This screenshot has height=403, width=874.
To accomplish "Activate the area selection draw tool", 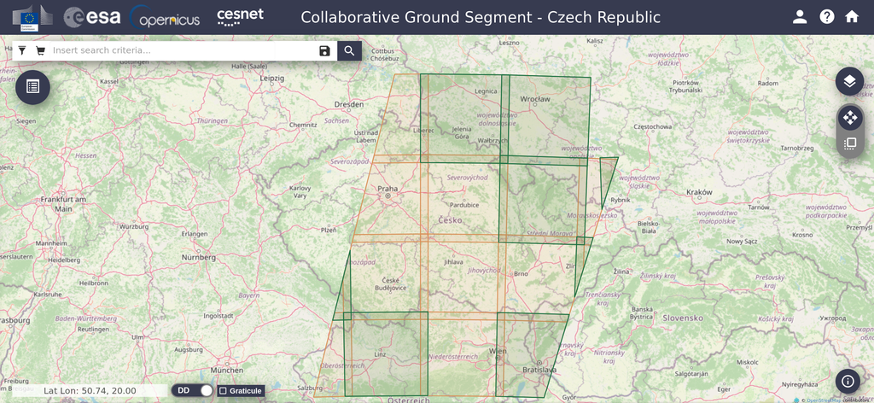I will pyautogui.click(x=849, y=143).
